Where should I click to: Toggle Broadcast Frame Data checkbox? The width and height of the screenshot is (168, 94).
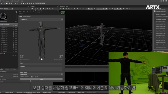[155, 11]
